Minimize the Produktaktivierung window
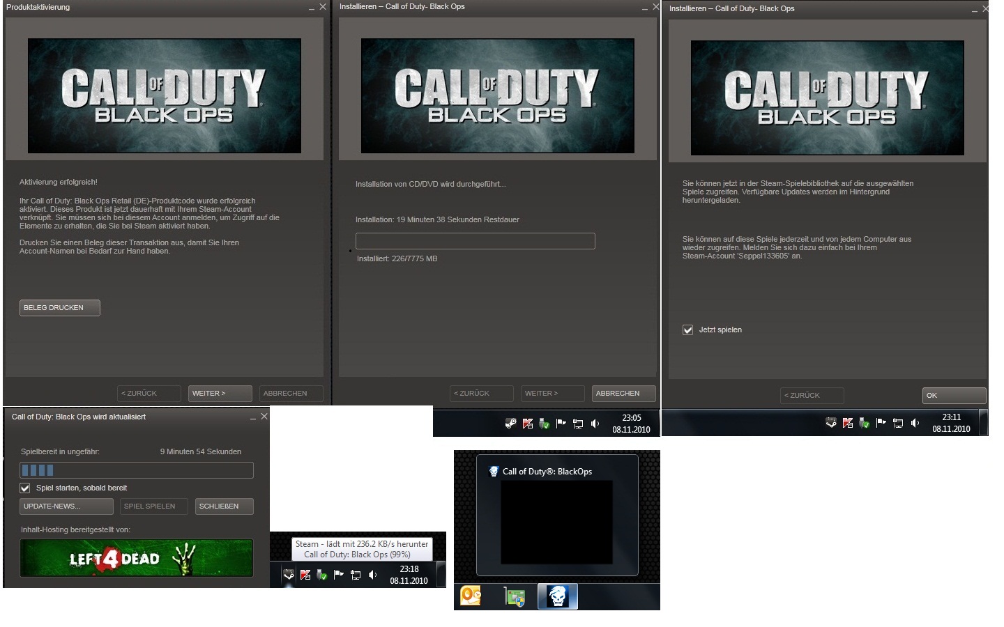The image size is (1004, 627). point(312,8)
